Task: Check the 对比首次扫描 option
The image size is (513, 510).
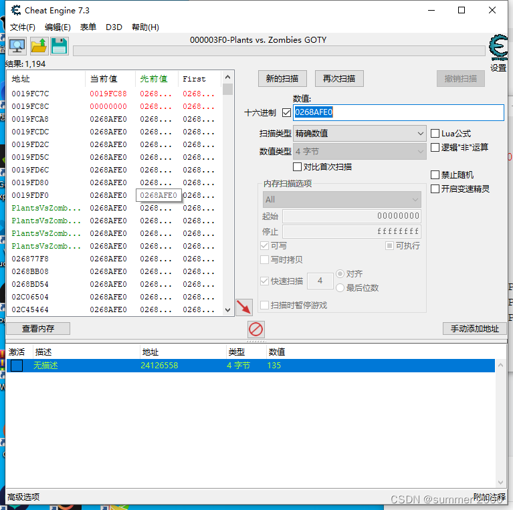Action: coord(297,166)
